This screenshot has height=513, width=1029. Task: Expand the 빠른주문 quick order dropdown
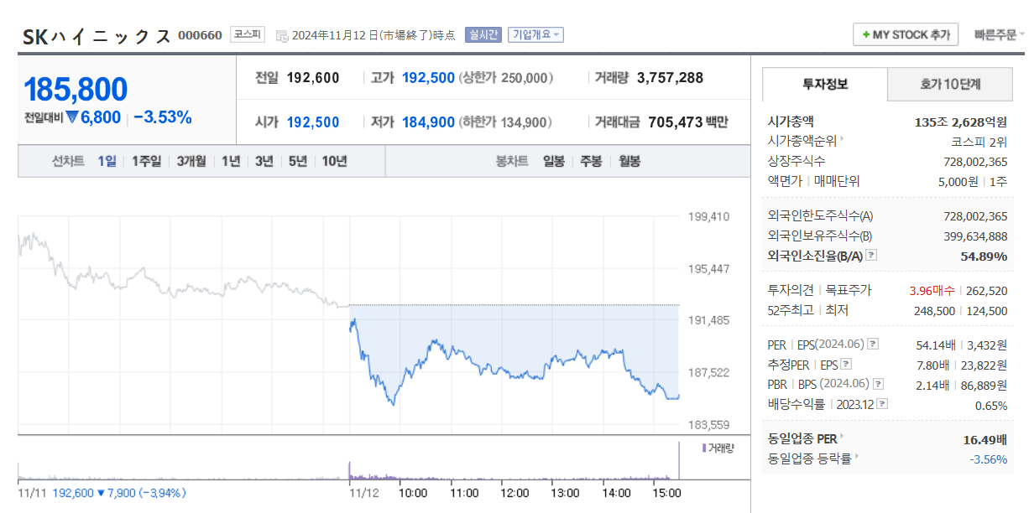[x=999, y=34]
